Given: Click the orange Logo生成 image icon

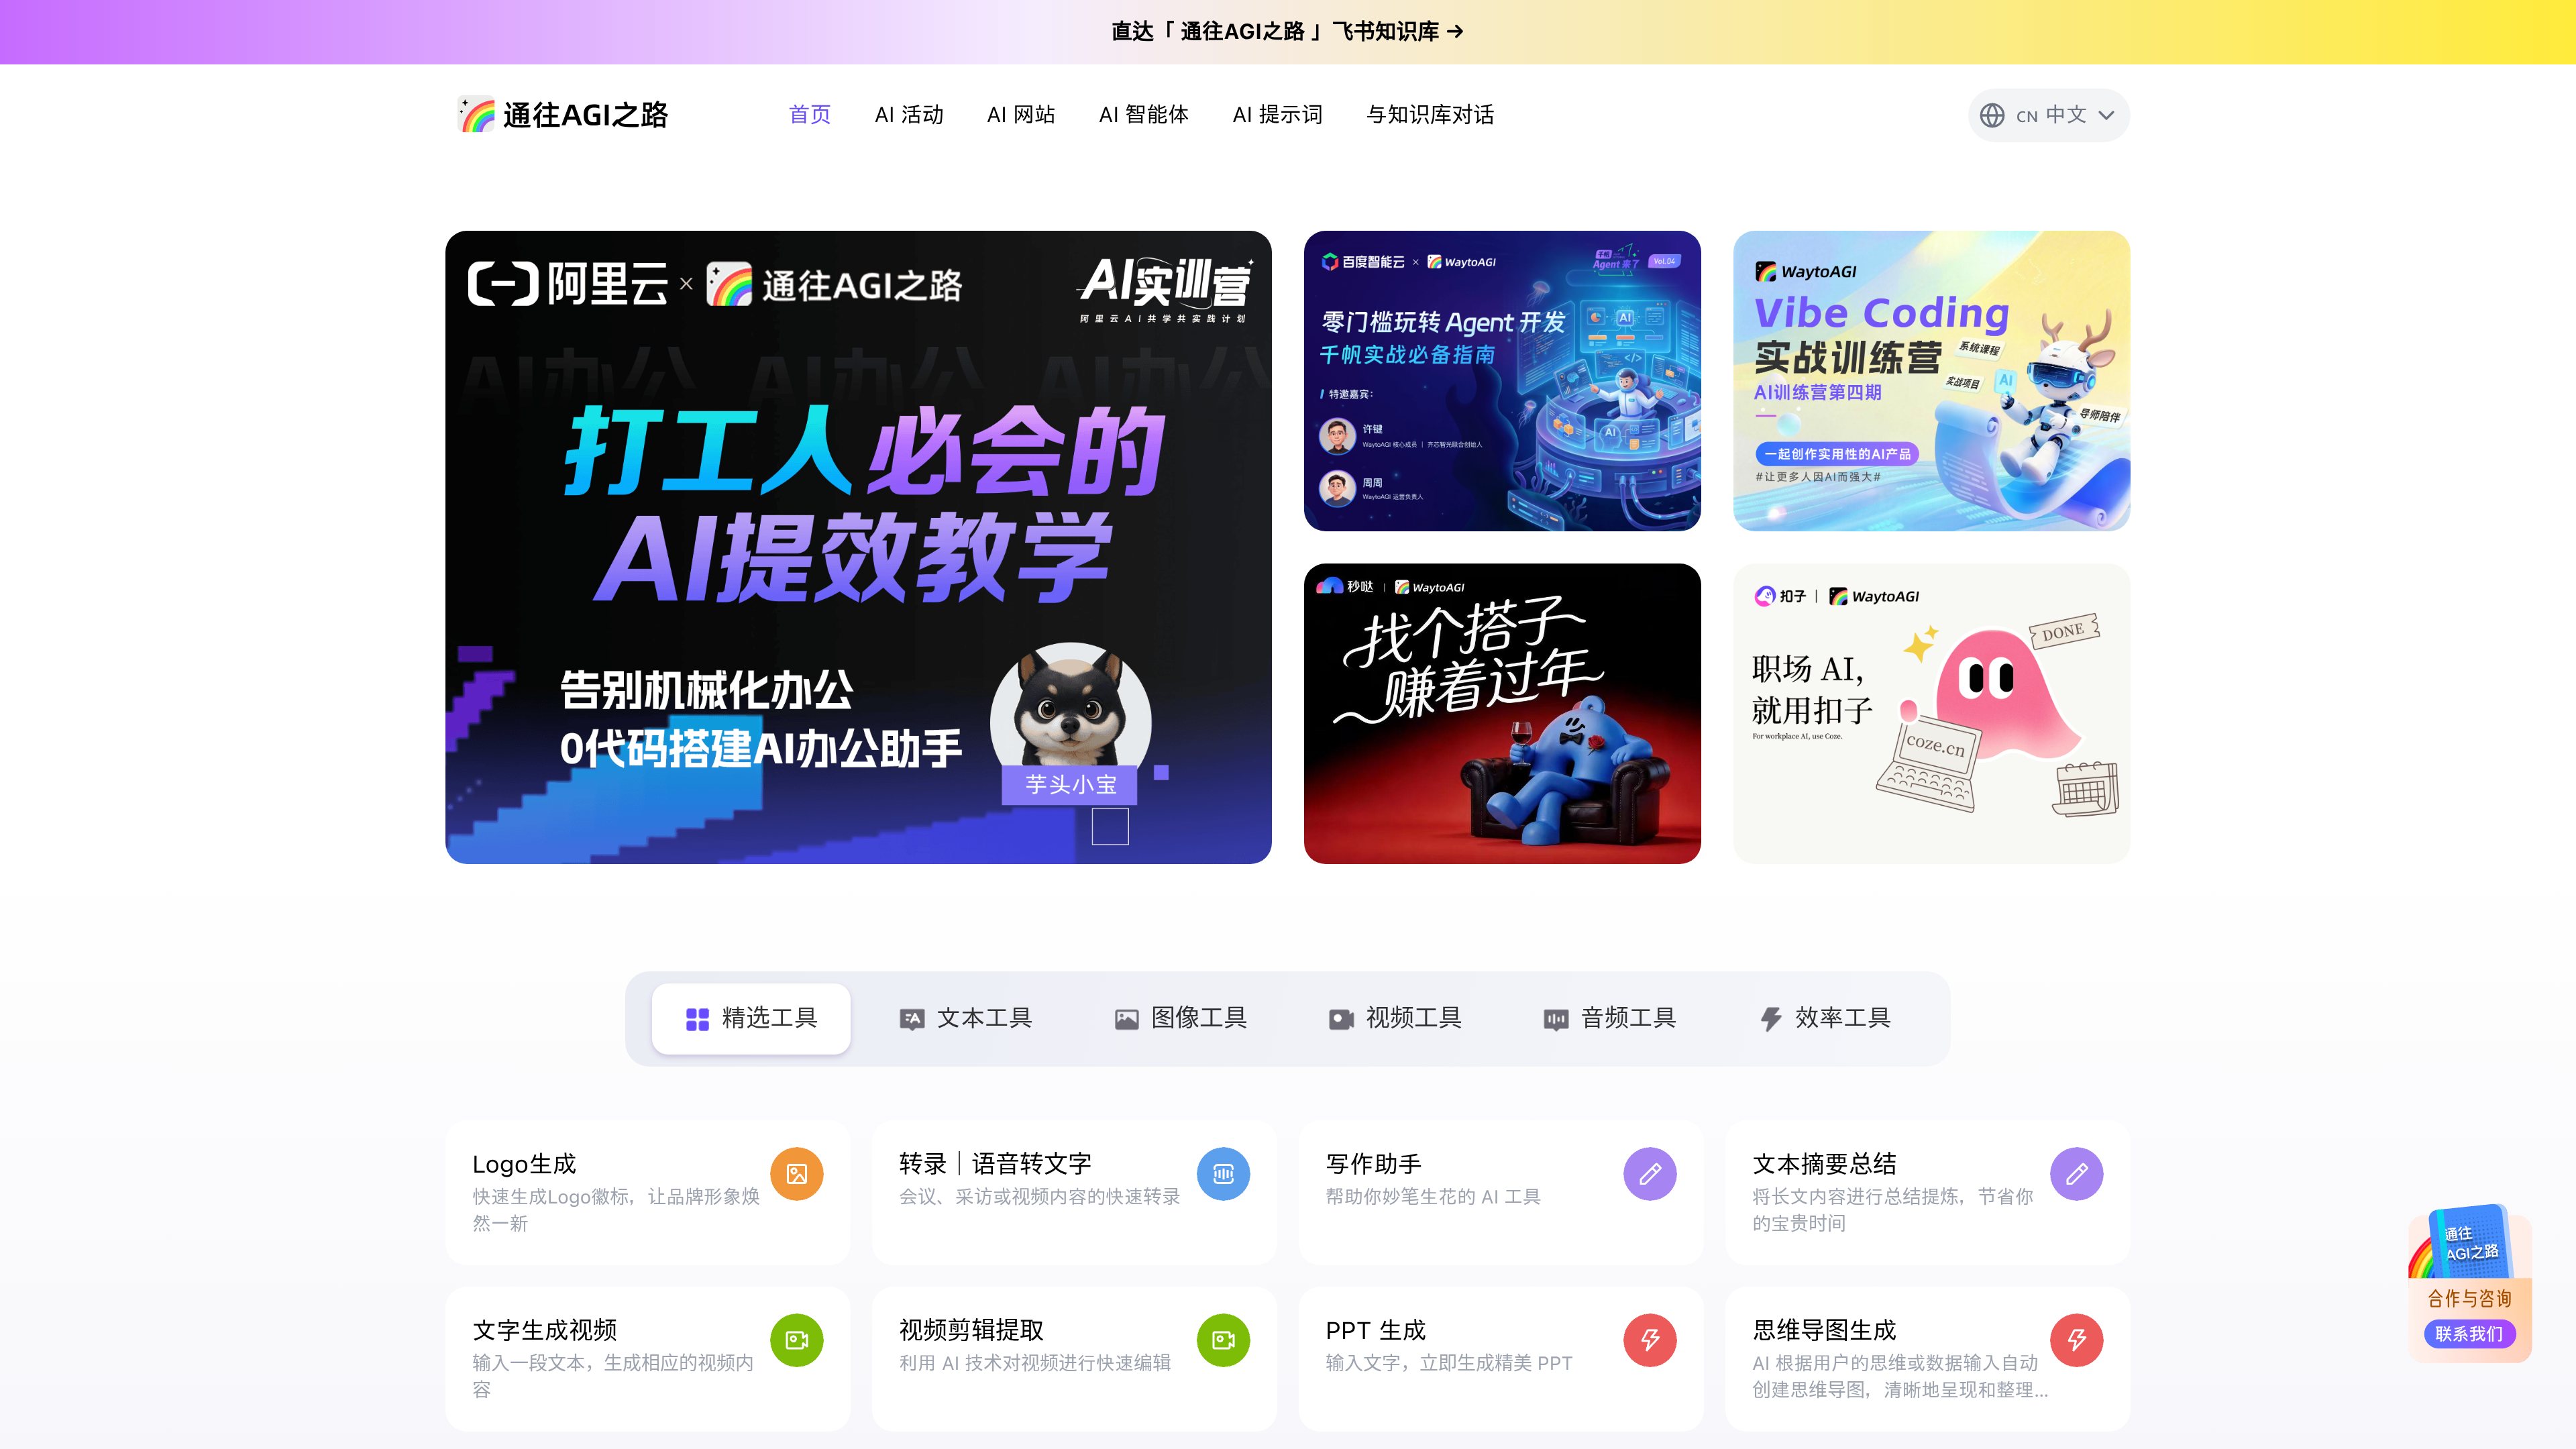Looking at the screenshot, I should pyautogui.click(x=796, y=1174).
